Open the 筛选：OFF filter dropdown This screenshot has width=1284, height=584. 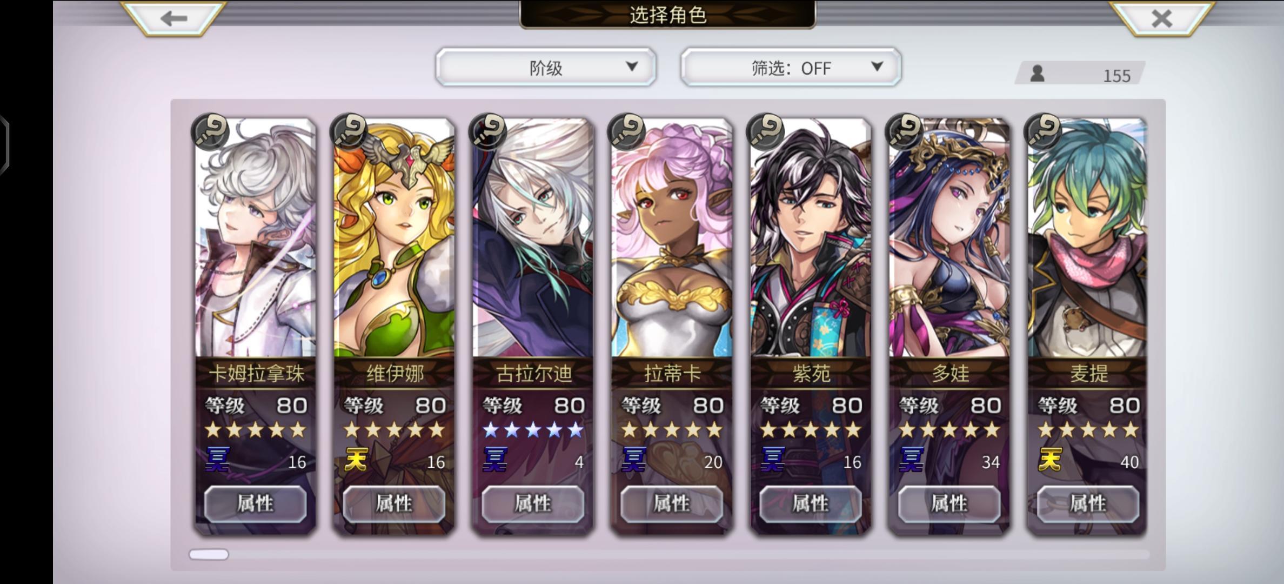pos(791,67)
